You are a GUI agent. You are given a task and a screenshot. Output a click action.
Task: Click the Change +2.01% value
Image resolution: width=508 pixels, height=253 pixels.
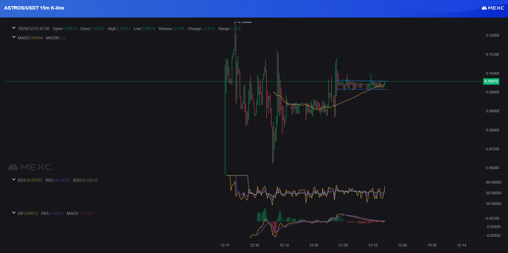[201, 29]
